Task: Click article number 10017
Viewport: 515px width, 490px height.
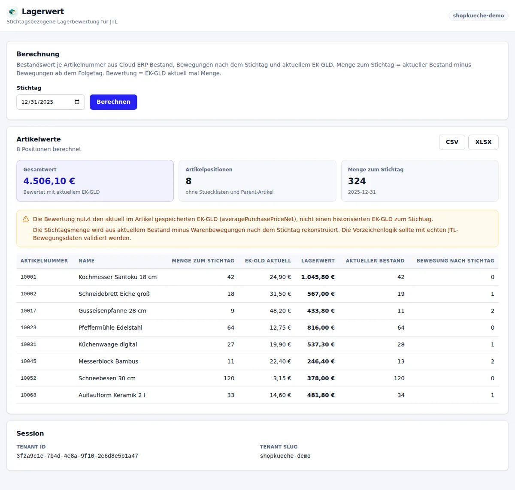Action: 28,311
